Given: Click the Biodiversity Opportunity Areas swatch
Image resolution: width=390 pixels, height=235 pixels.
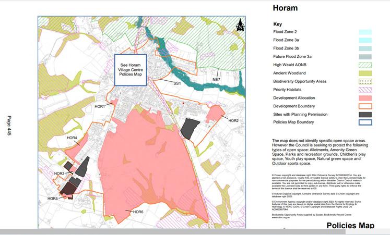Looking at the screenshot, I should (365, 81).
